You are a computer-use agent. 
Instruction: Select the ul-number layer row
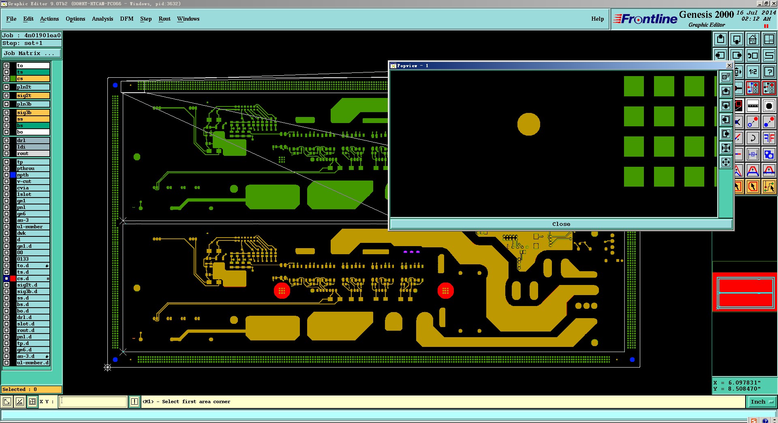pyautogui.click(x=33, y=227)
